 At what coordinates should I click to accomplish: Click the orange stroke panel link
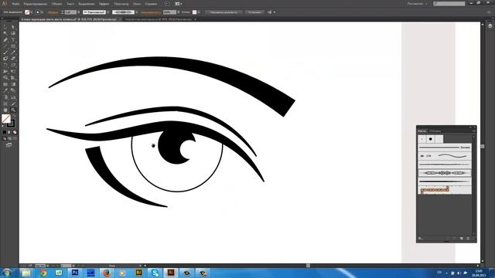tap(53, 12)
